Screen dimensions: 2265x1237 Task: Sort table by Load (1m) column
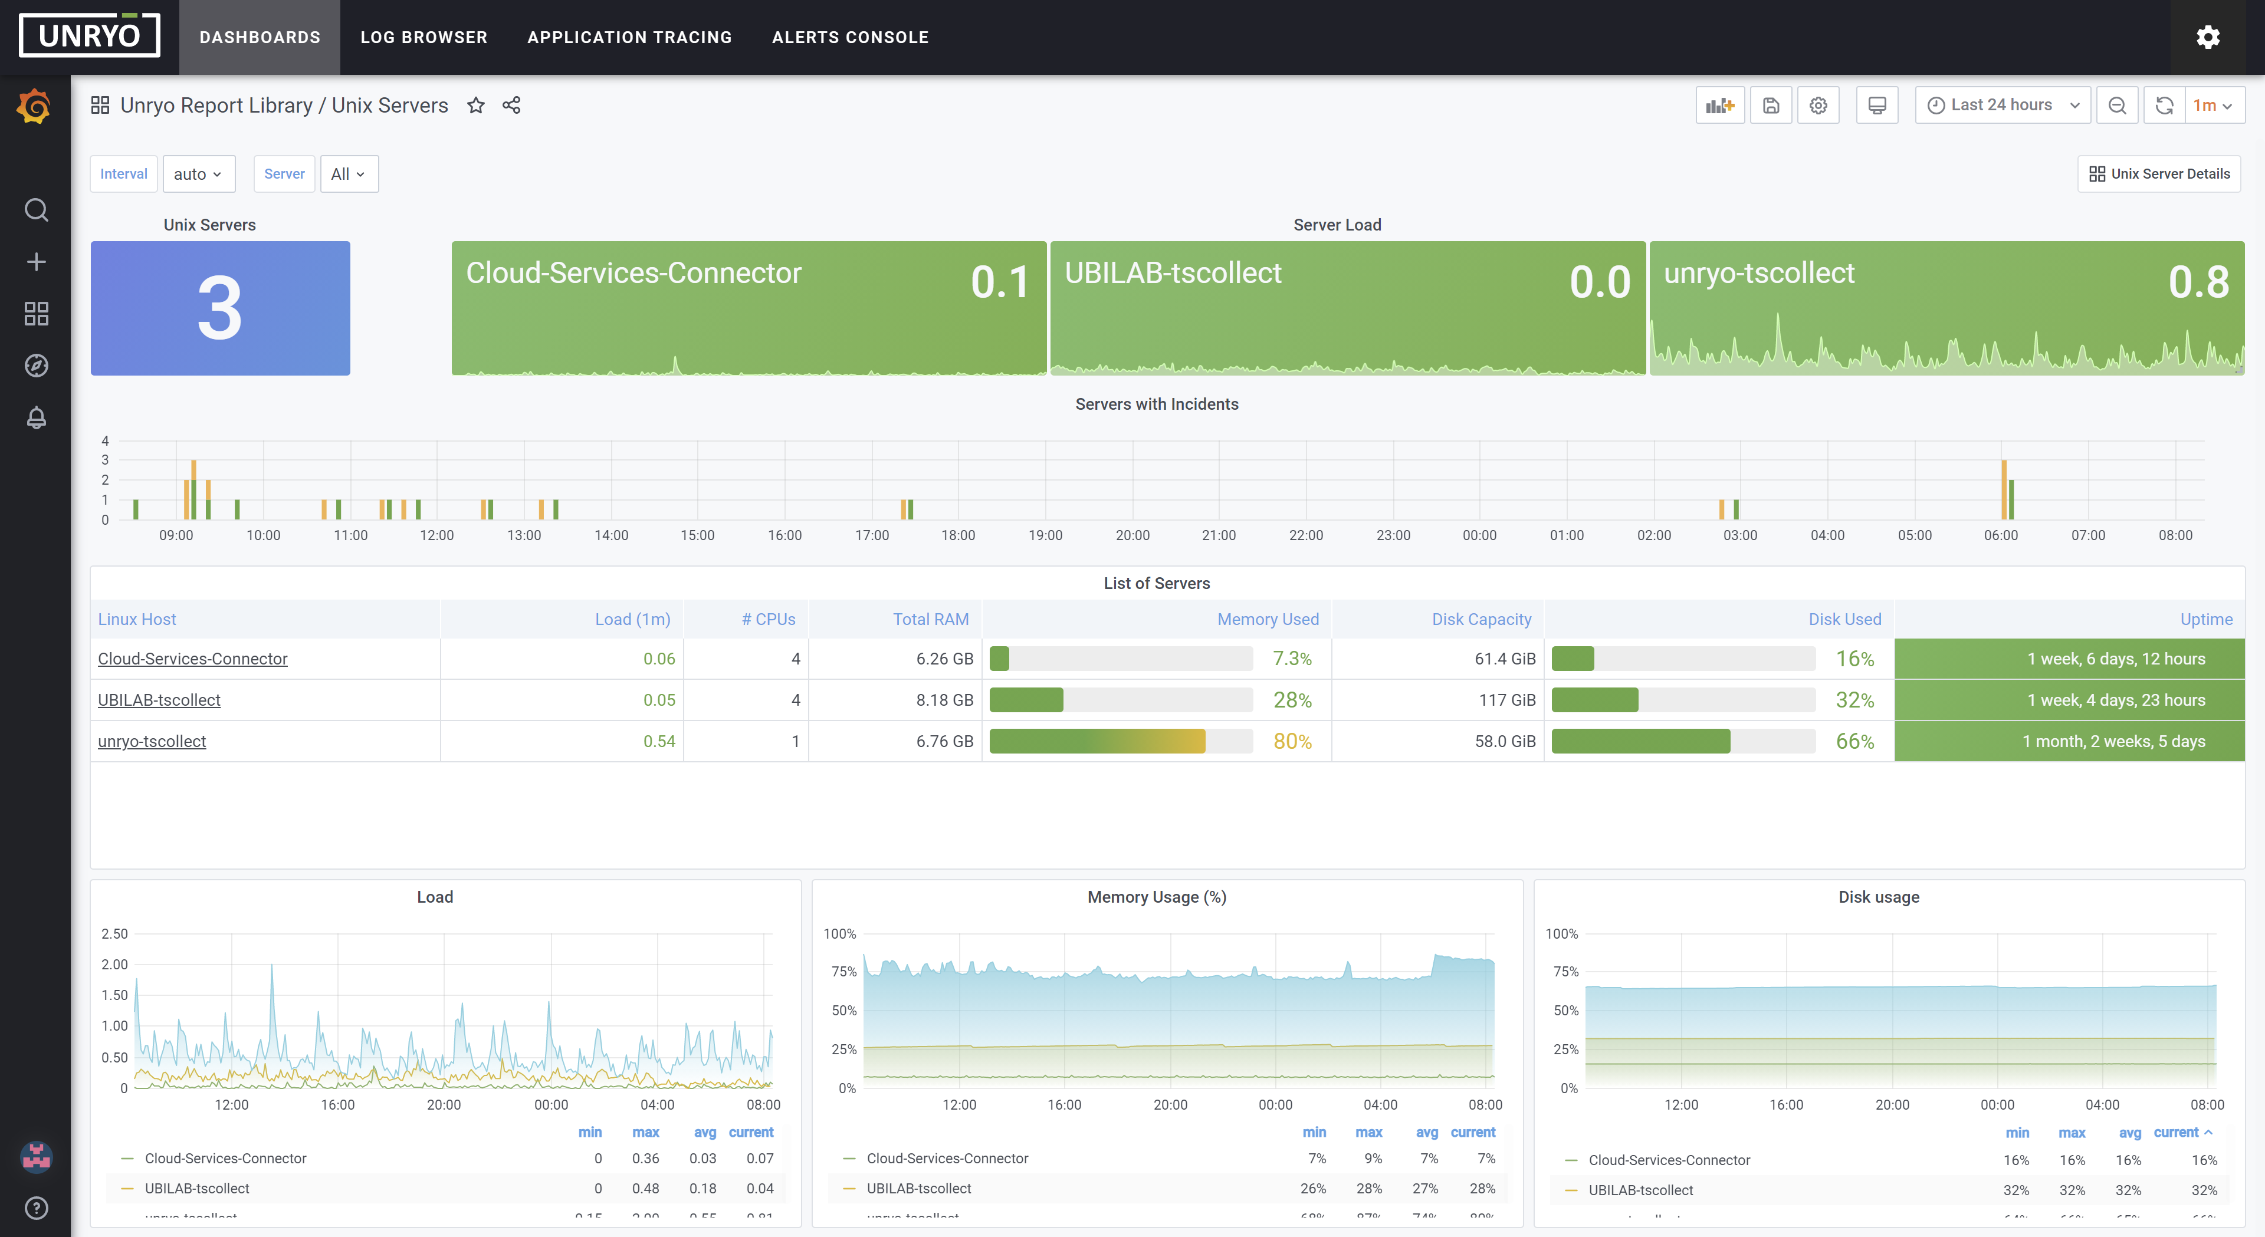pyautogui.click(x=632, y=619)
